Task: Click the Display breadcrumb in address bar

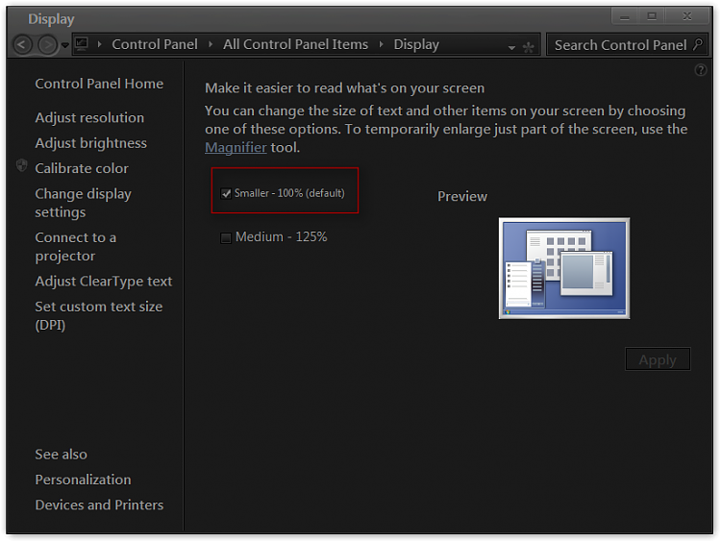Action: 416,44
